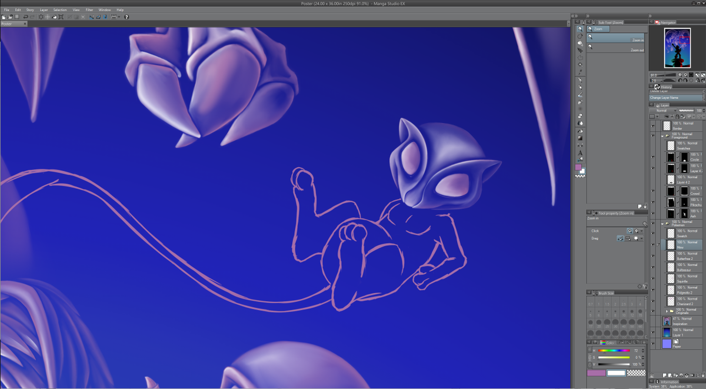Screen dimensions: 706x389
Task: Collapse the Foreground layer folder
Action: pos(662,136)
